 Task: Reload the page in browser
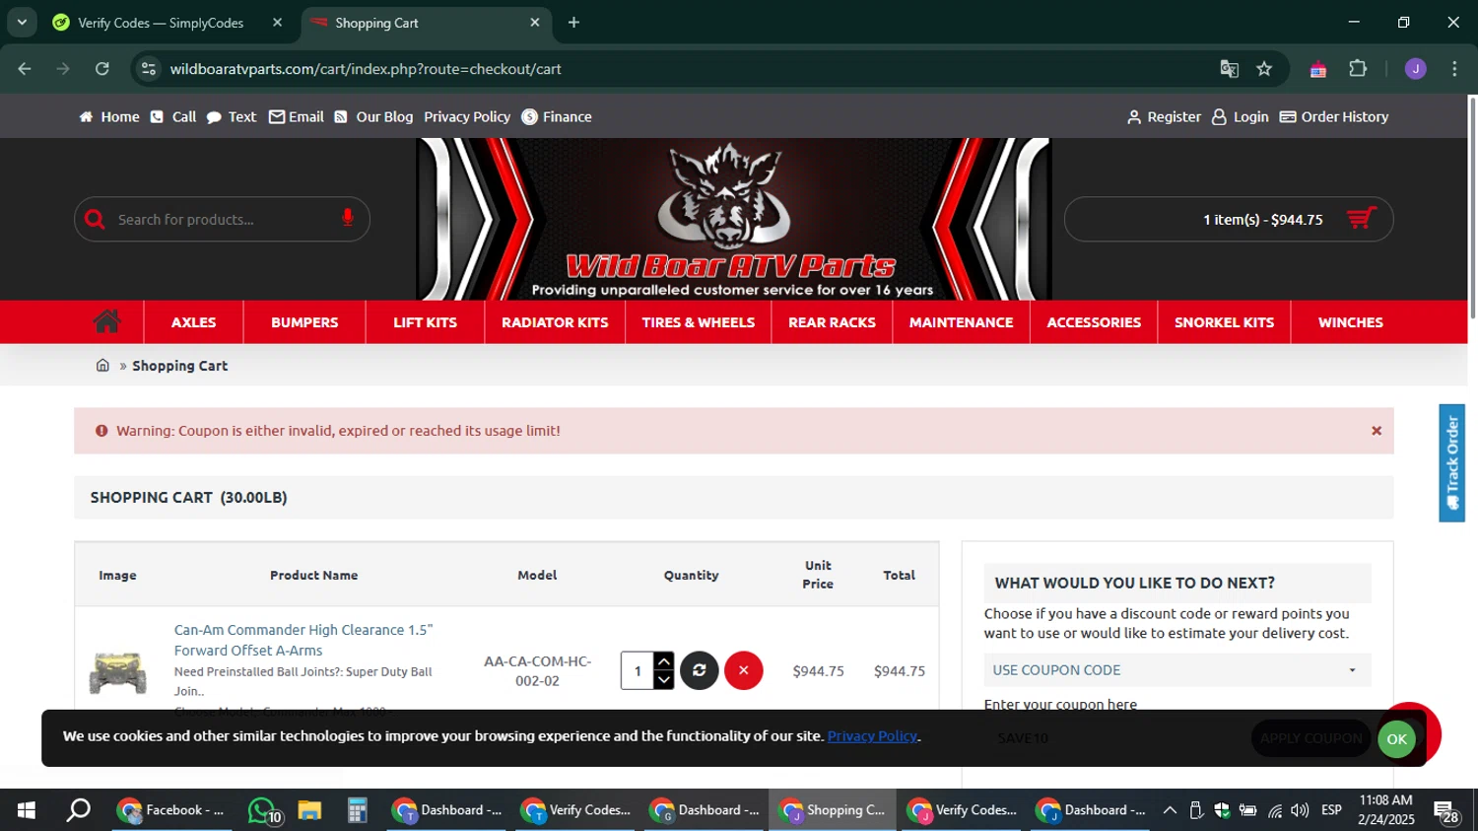click(102, 69)
